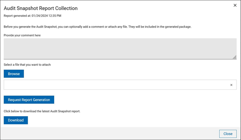Close the dialog with the top-right X icon

[235, 5]
